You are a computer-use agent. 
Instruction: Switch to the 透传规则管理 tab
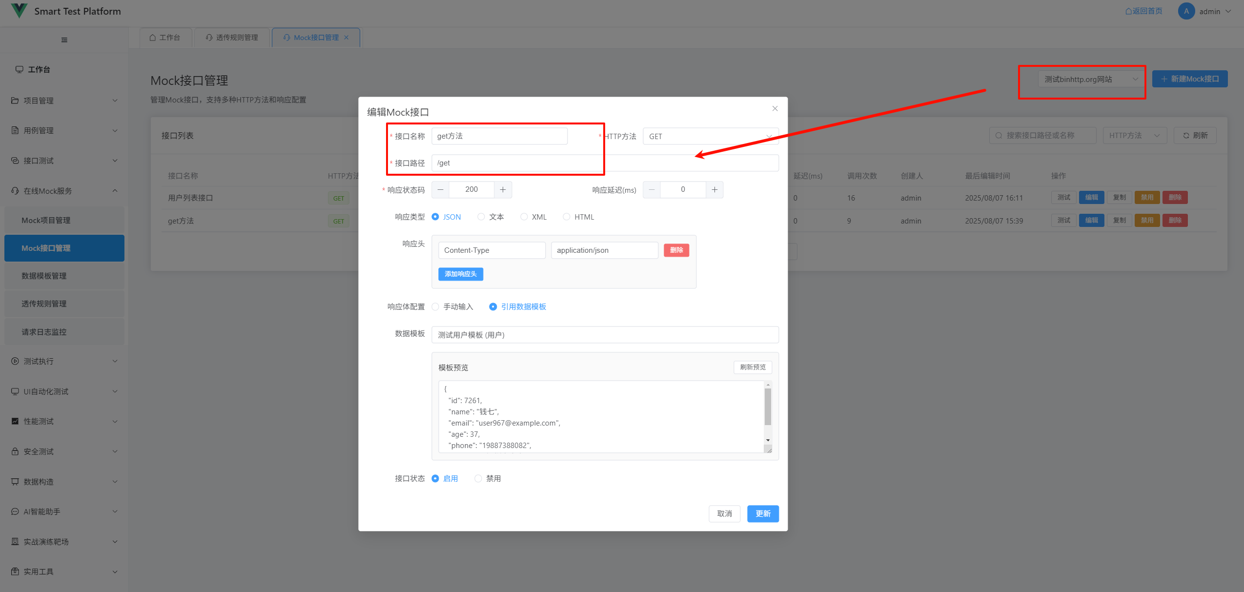(232, 38)
